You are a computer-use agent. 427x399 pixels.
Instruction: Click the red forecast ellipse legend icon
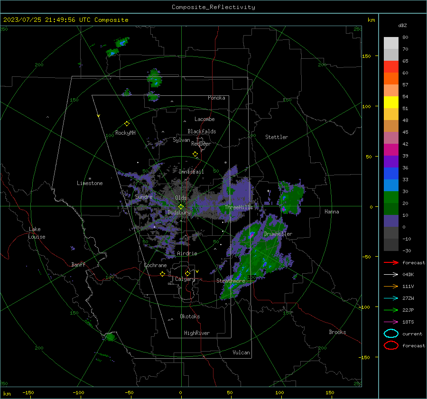click(391, 345)
